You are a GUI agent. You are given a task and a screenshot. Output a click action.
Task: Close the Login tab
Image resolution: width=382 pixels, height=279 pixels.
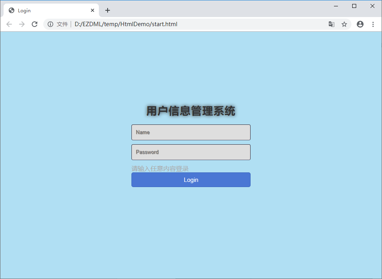pos(93,10)
